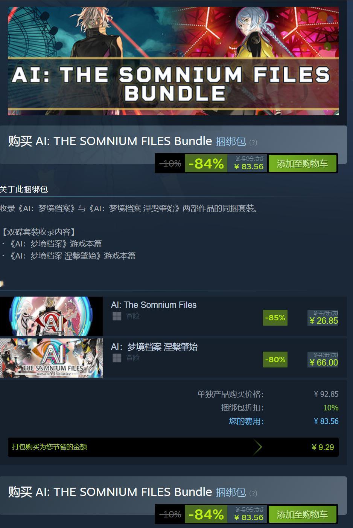This screenshot has height=528, width=353.
Task: Click the AI: THE SOMNIUM FILES BUNDLE banner
Action: tap(173, 61)
